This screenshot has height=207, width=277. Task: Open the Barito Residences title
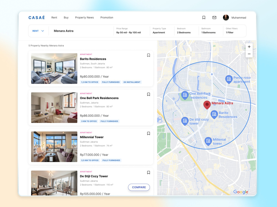(x=93, y=59)
